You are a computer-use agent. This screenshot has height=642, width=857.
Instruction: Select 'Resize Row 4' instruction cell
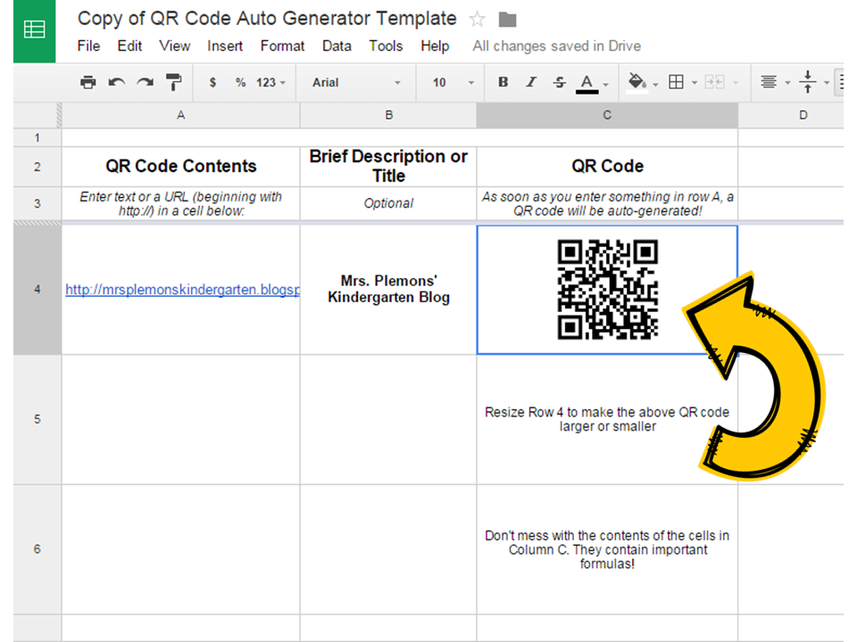coord(607,419)
